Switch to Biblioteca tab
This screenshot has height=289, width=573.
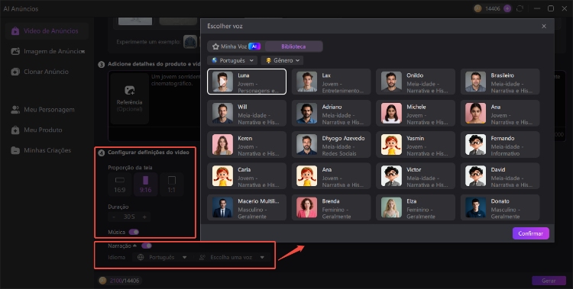tap(293, 47)
